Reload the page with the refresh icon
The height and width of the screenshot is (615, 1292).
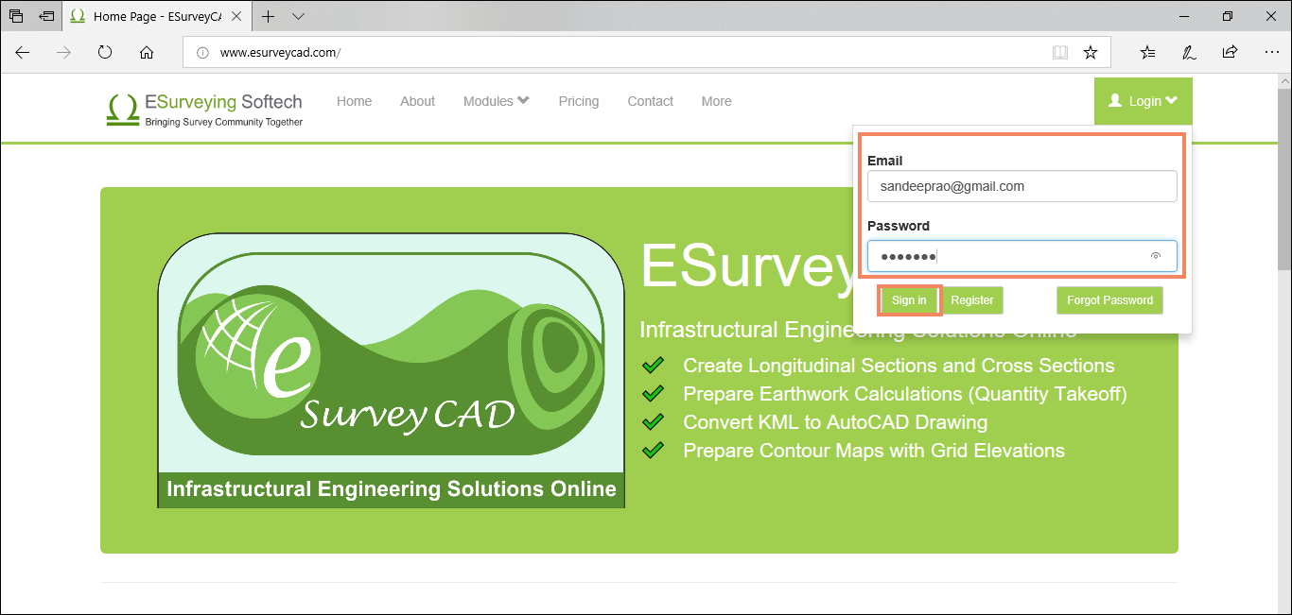pos(105,53)
